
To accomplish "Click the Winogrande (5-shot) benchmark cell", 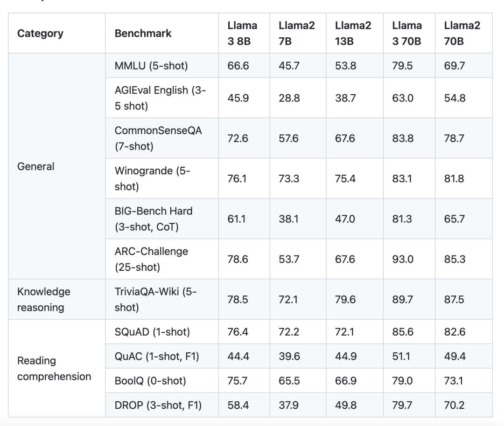I will pos(153,179).
